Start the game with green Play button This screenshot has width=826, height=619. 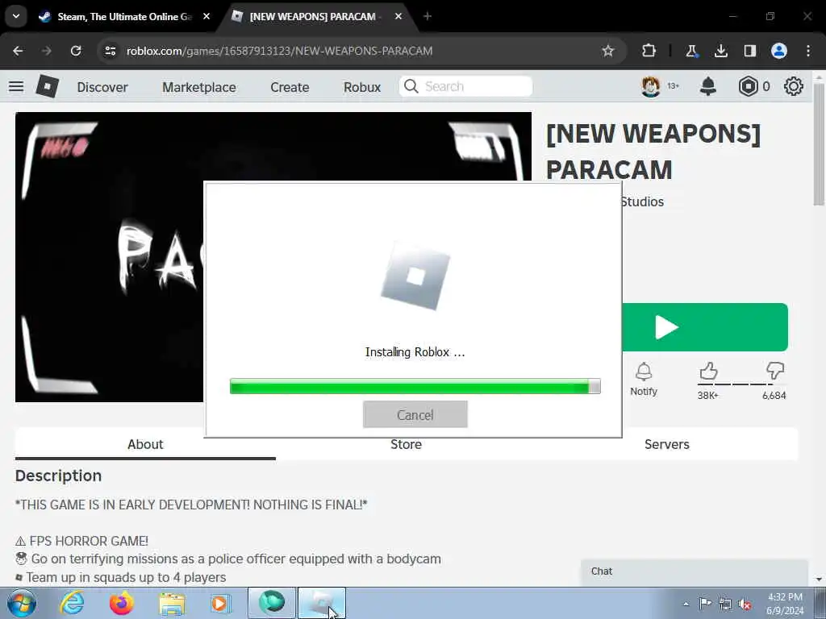click(705, 327)
